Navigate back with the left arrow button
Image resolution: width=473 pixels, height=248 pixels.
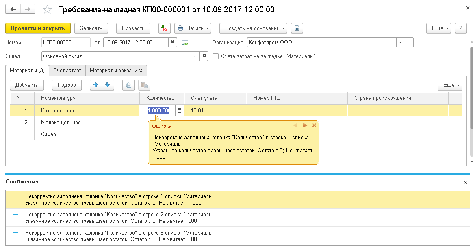pos(13,9)
